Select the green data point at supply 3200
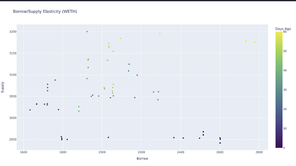 (87, 32)
